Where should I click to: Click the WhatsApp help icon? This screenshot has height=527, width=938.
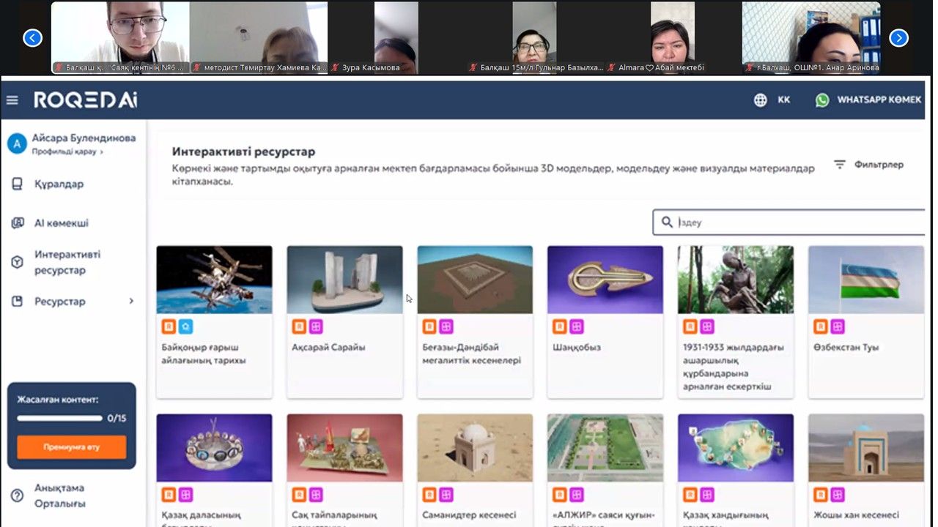[x=822, y=100]
